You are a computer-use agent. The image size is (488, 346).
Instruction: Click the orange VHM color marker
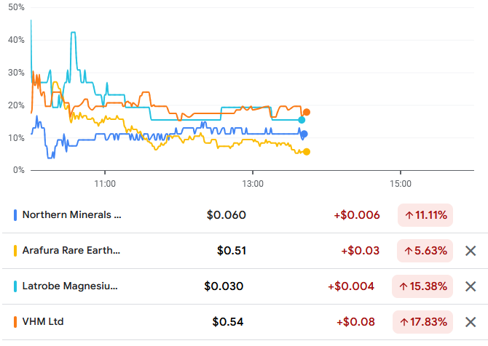coord(16,321)
